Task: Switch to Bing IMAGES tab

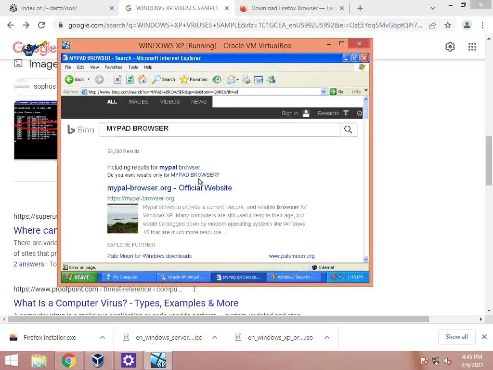Action: pyautogui.click(x=138, y=102)
